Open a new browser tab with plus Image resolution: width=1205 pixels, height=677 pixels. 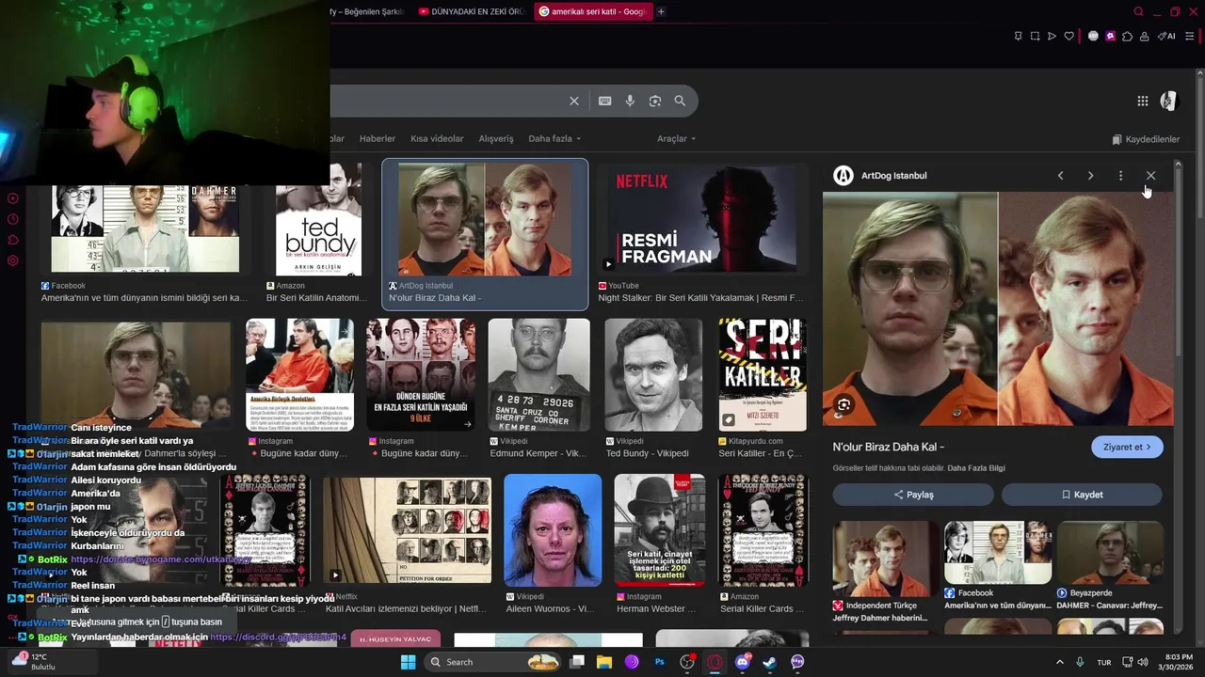[x=661, y=11]
